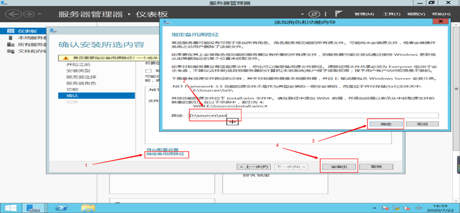The image size is (460, 213).
Task: Click the wizard icon in the confirmation window title bar
Action: [53, 30]
